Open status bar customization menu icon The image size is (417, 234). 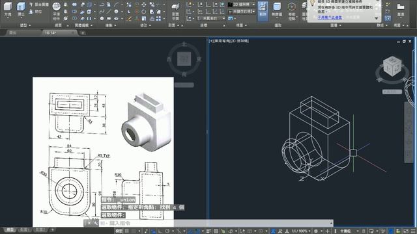pos(413,231)
